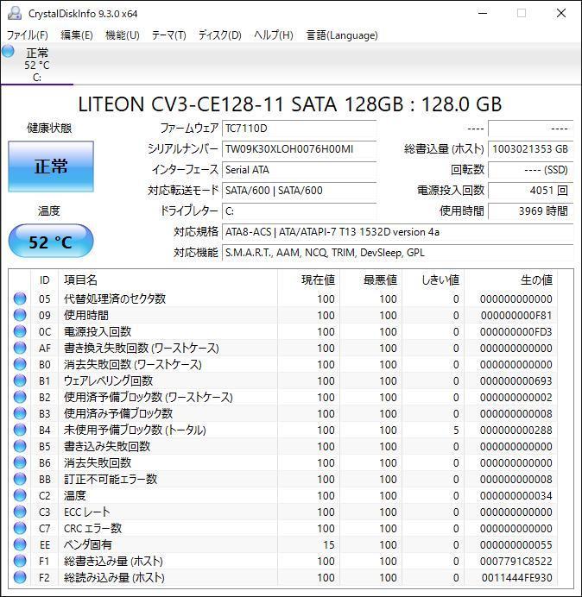Click the interface field Serial ATA

click(299, 169)
